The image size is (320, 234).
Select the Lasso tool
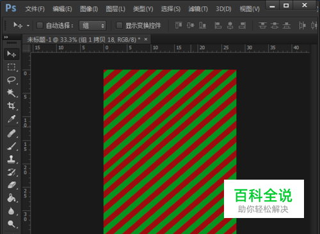point(12,80)
